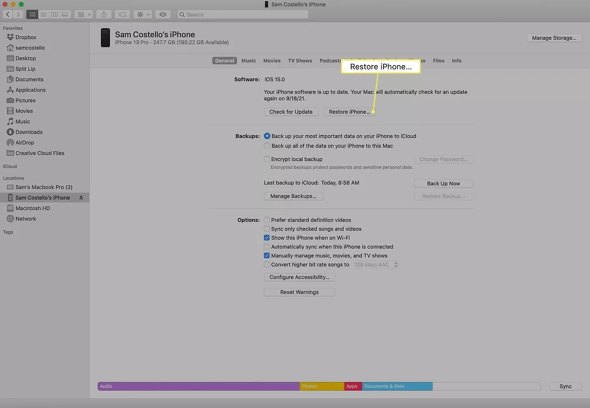The image size is (590, 408).
Task: Open Dropbox in the sidebar
Action: click(x=26, y=37)
